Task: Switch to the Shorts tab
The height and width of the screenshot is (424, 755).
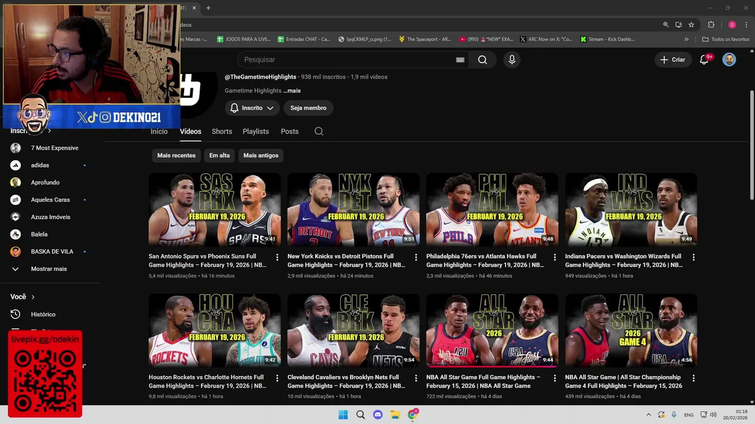Action: (x=222, y=131)
